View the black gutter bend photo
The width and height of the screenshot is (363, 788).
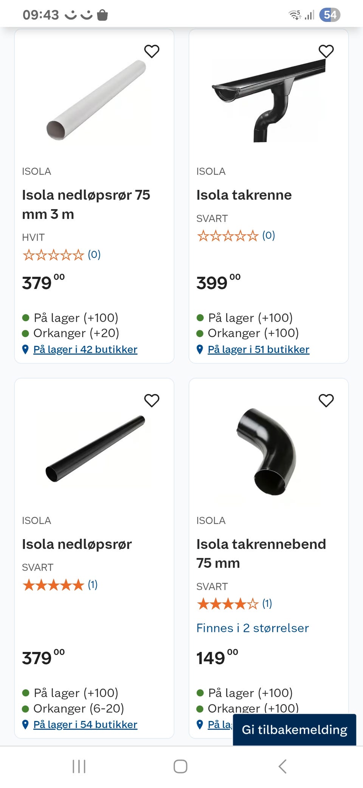(267, 451)
